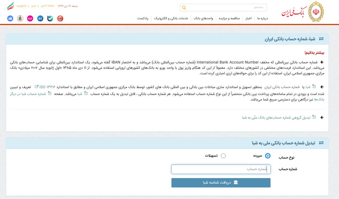This screenshot has width=339, height=199.
Task: Click the red 'e' circle icon
Action: [x=60, y=18]
